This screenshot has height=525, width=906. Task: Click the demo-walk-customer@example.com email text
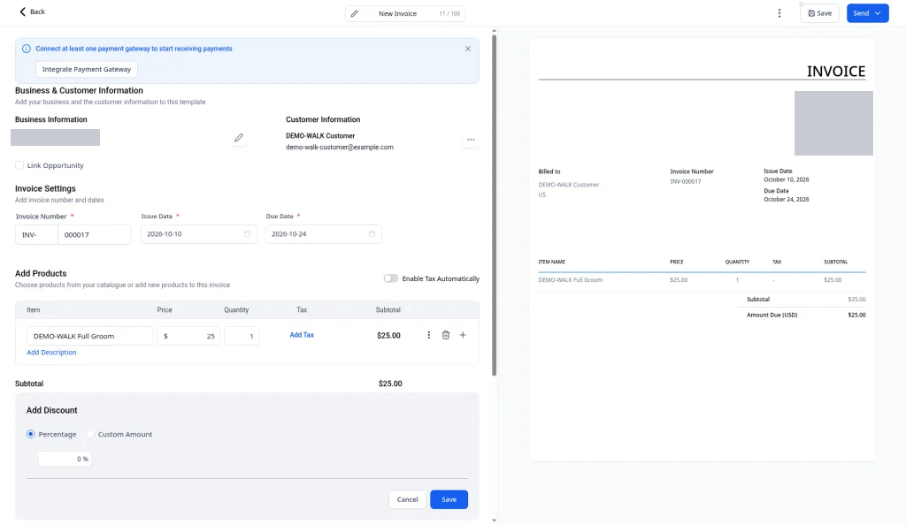[339, 147]
